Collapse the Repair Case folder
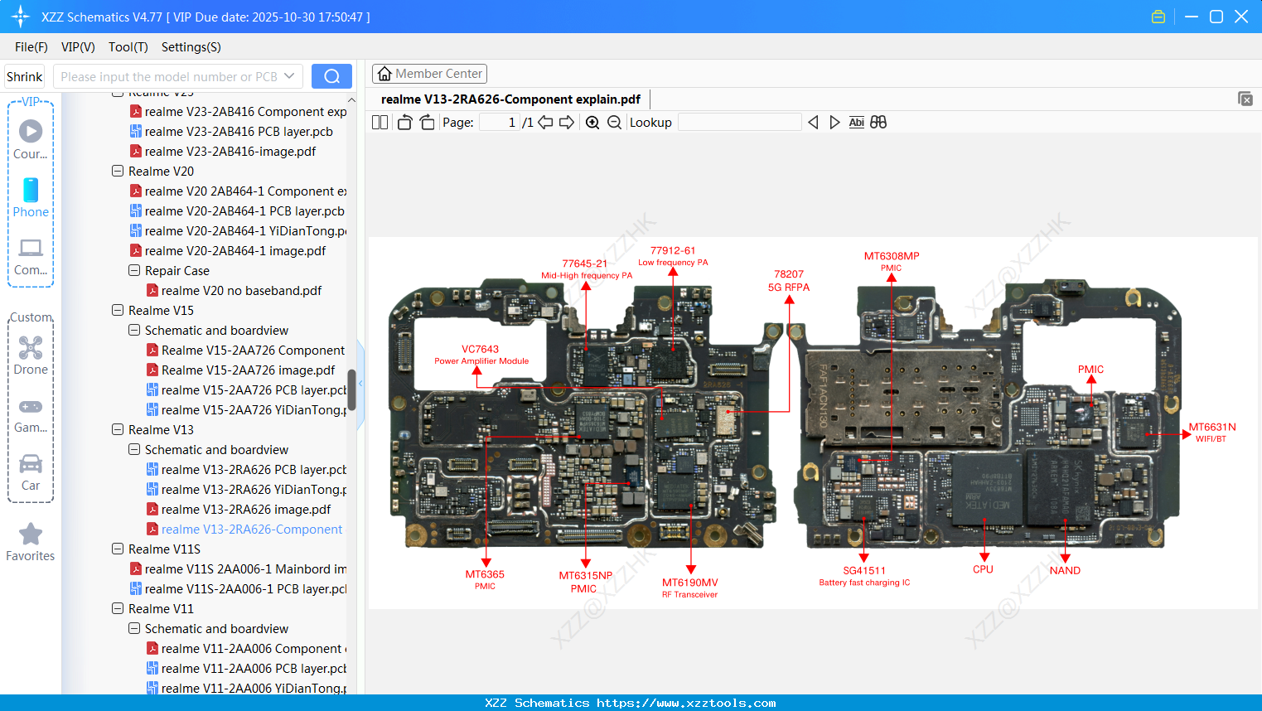The width and height of the screenshot is (1262, 711). 133,270
